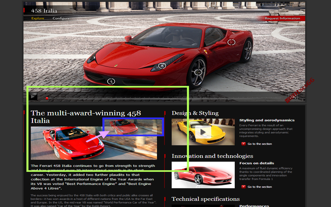
Task: Click the 458 Italia page title
Action: [44, 11]
